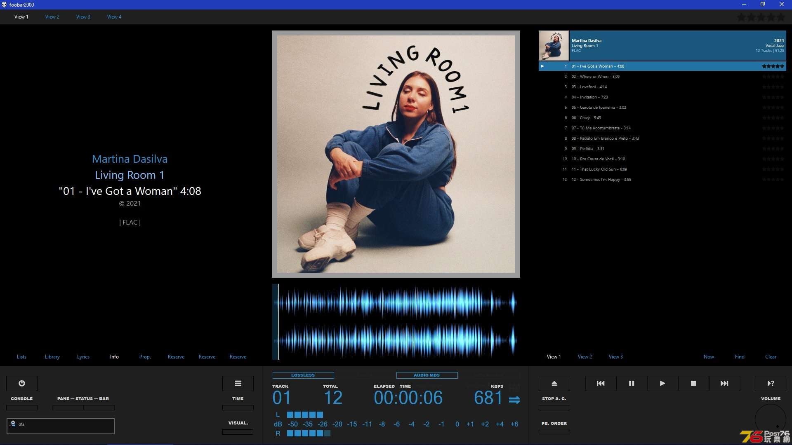Click the search input field containing dta
Image resolution: width=792 pixels, height=445 pixels.
coord(61,426)
